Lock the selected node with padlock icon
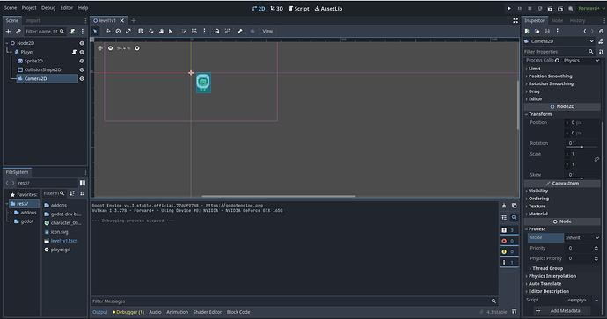This screenshot has width=607, height=319. [216, 32]
